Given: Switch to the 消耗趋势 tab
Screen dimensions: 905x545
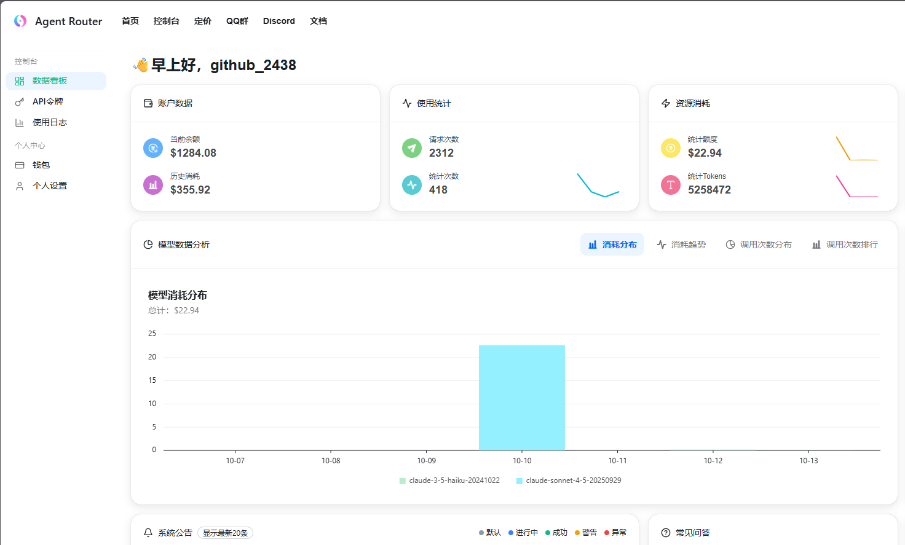Looking at the screenshot, I should (x=681, y=245).
